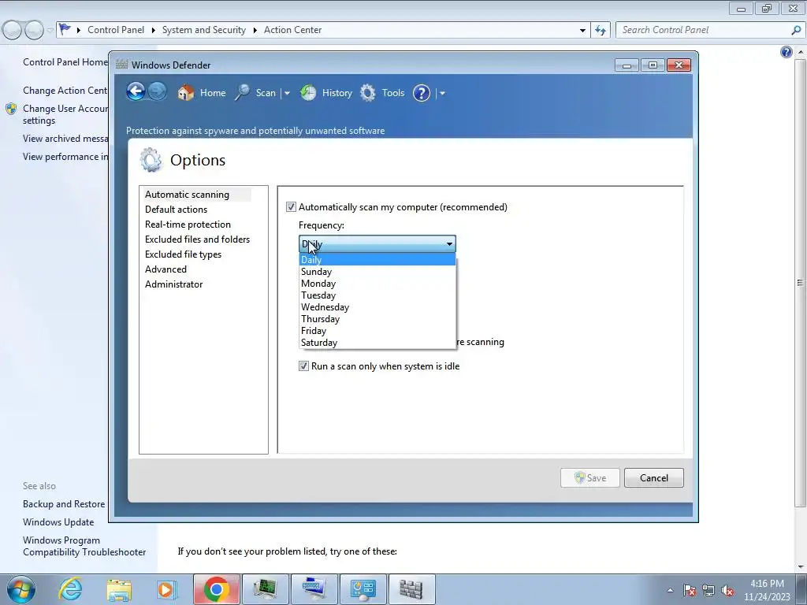
Task: Click the Defender forward arrow button
Action: pyautogui.click(x=158, y=92)
